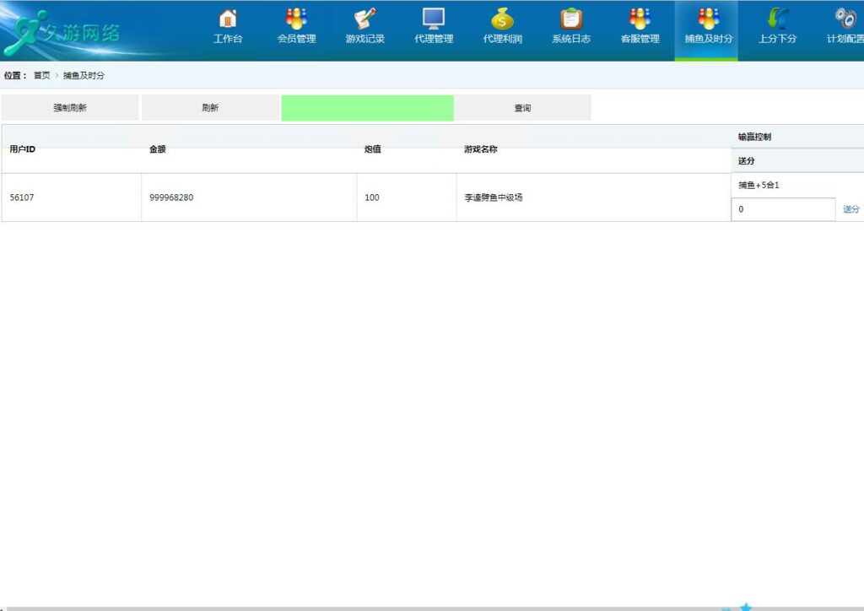The image size is (864, 611).
Task: Open the 工作台 home icon
Action: click(227, 19)
